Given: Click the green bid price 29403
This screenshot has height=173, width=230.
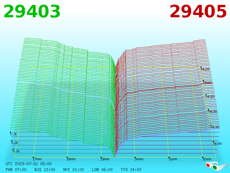Looking at the screenshot, I should tap(32, 11).
